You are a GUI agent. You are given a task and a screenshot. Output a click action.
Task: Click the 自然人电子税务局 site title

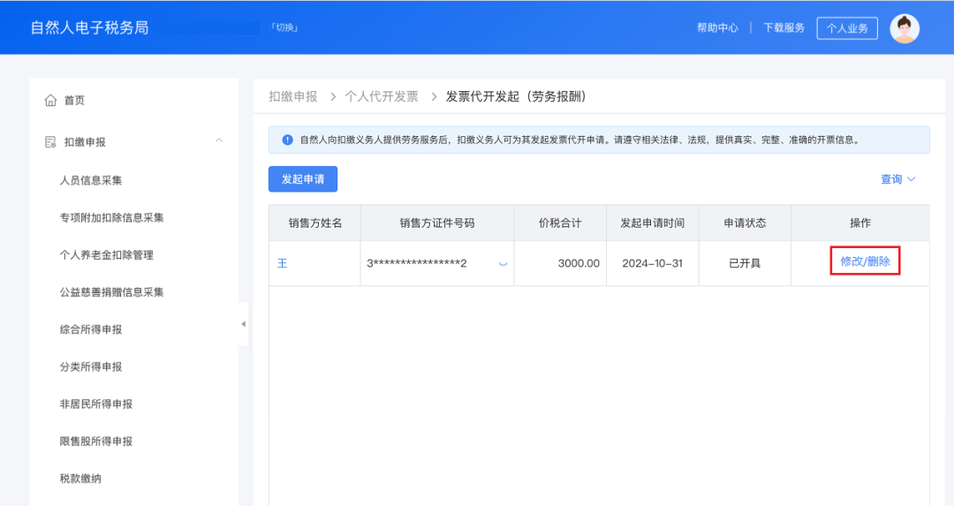tap(89, 28)
